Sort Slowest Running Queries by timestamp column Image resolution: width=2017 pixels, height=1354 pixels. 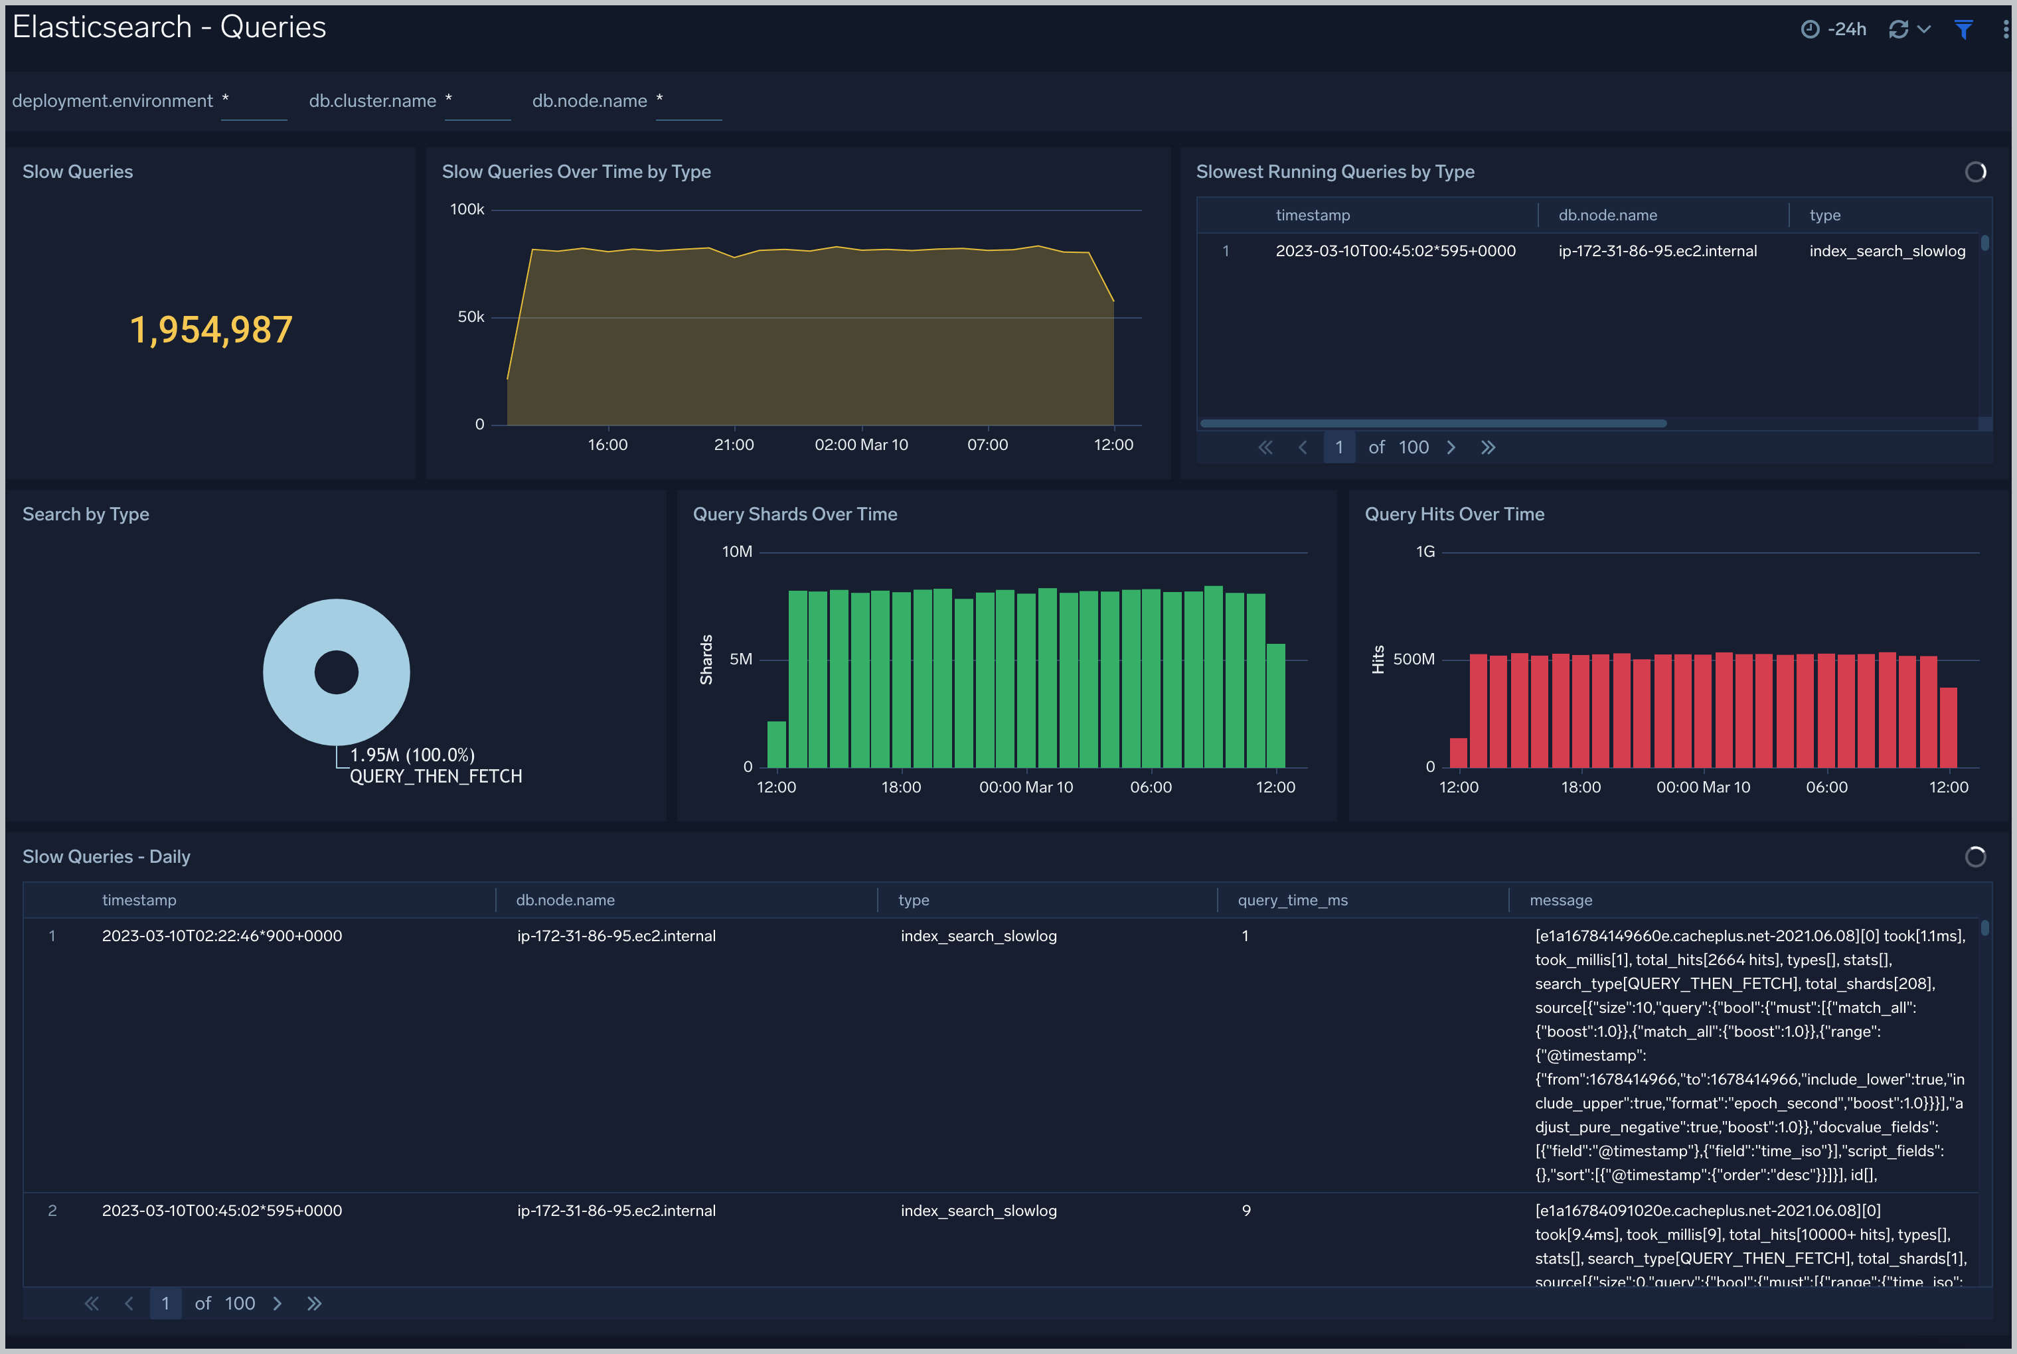pos(1312,215)
